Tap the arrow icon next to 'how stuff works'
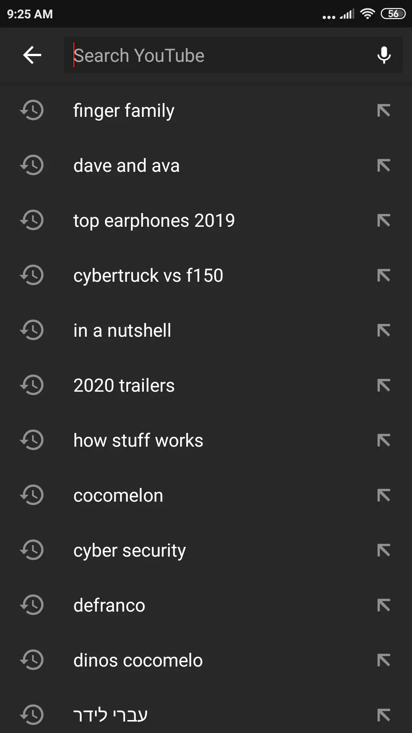This screenshot has height=733, width=412. pyautogui.click(x=383, y=441)
